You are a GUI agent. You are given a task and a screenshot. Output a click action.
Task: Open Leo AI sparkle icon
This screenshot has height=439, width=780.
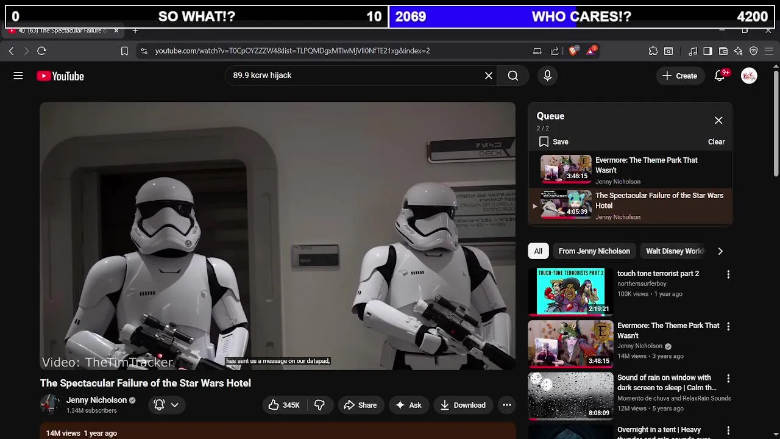pyautogui.click(x=739, y=51)
